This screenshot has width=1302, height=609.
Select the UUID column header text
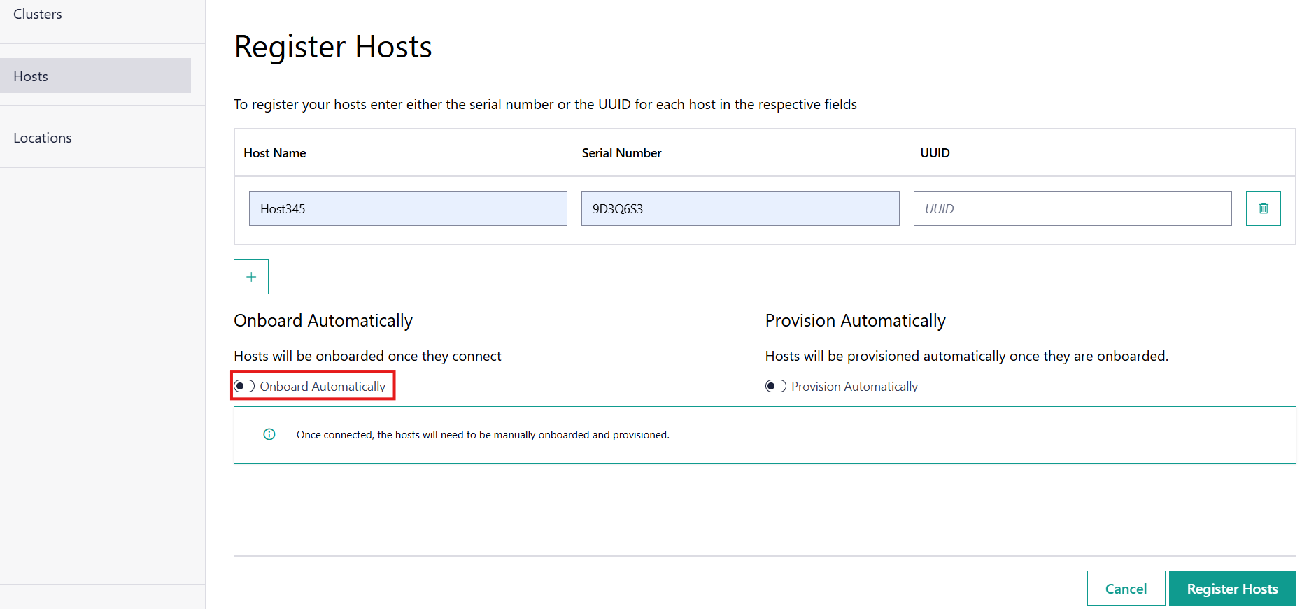pyautogui.click(x=935, y=152)
